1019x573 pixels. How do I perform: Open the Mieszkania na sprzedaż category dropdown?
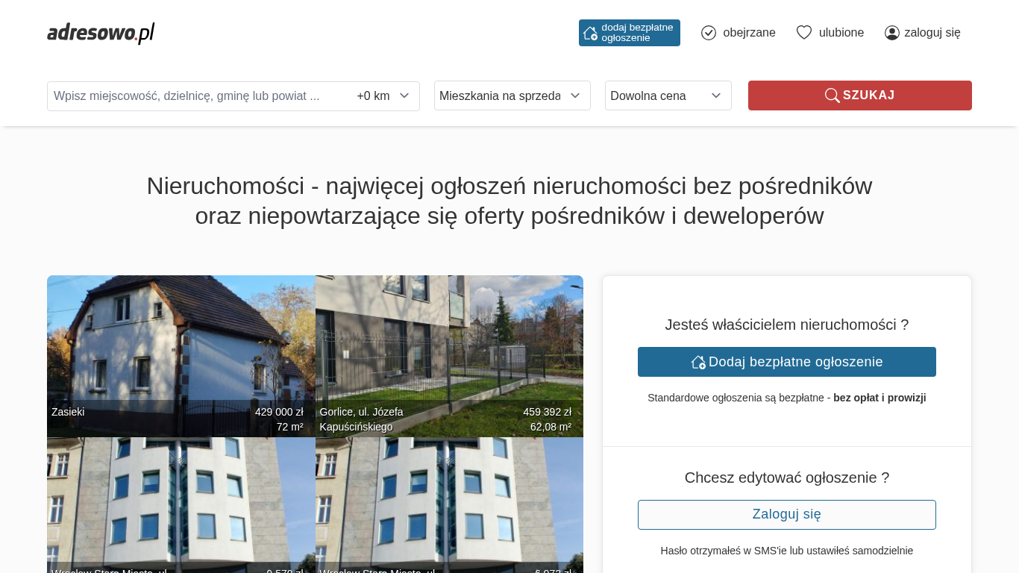(512, 95)
